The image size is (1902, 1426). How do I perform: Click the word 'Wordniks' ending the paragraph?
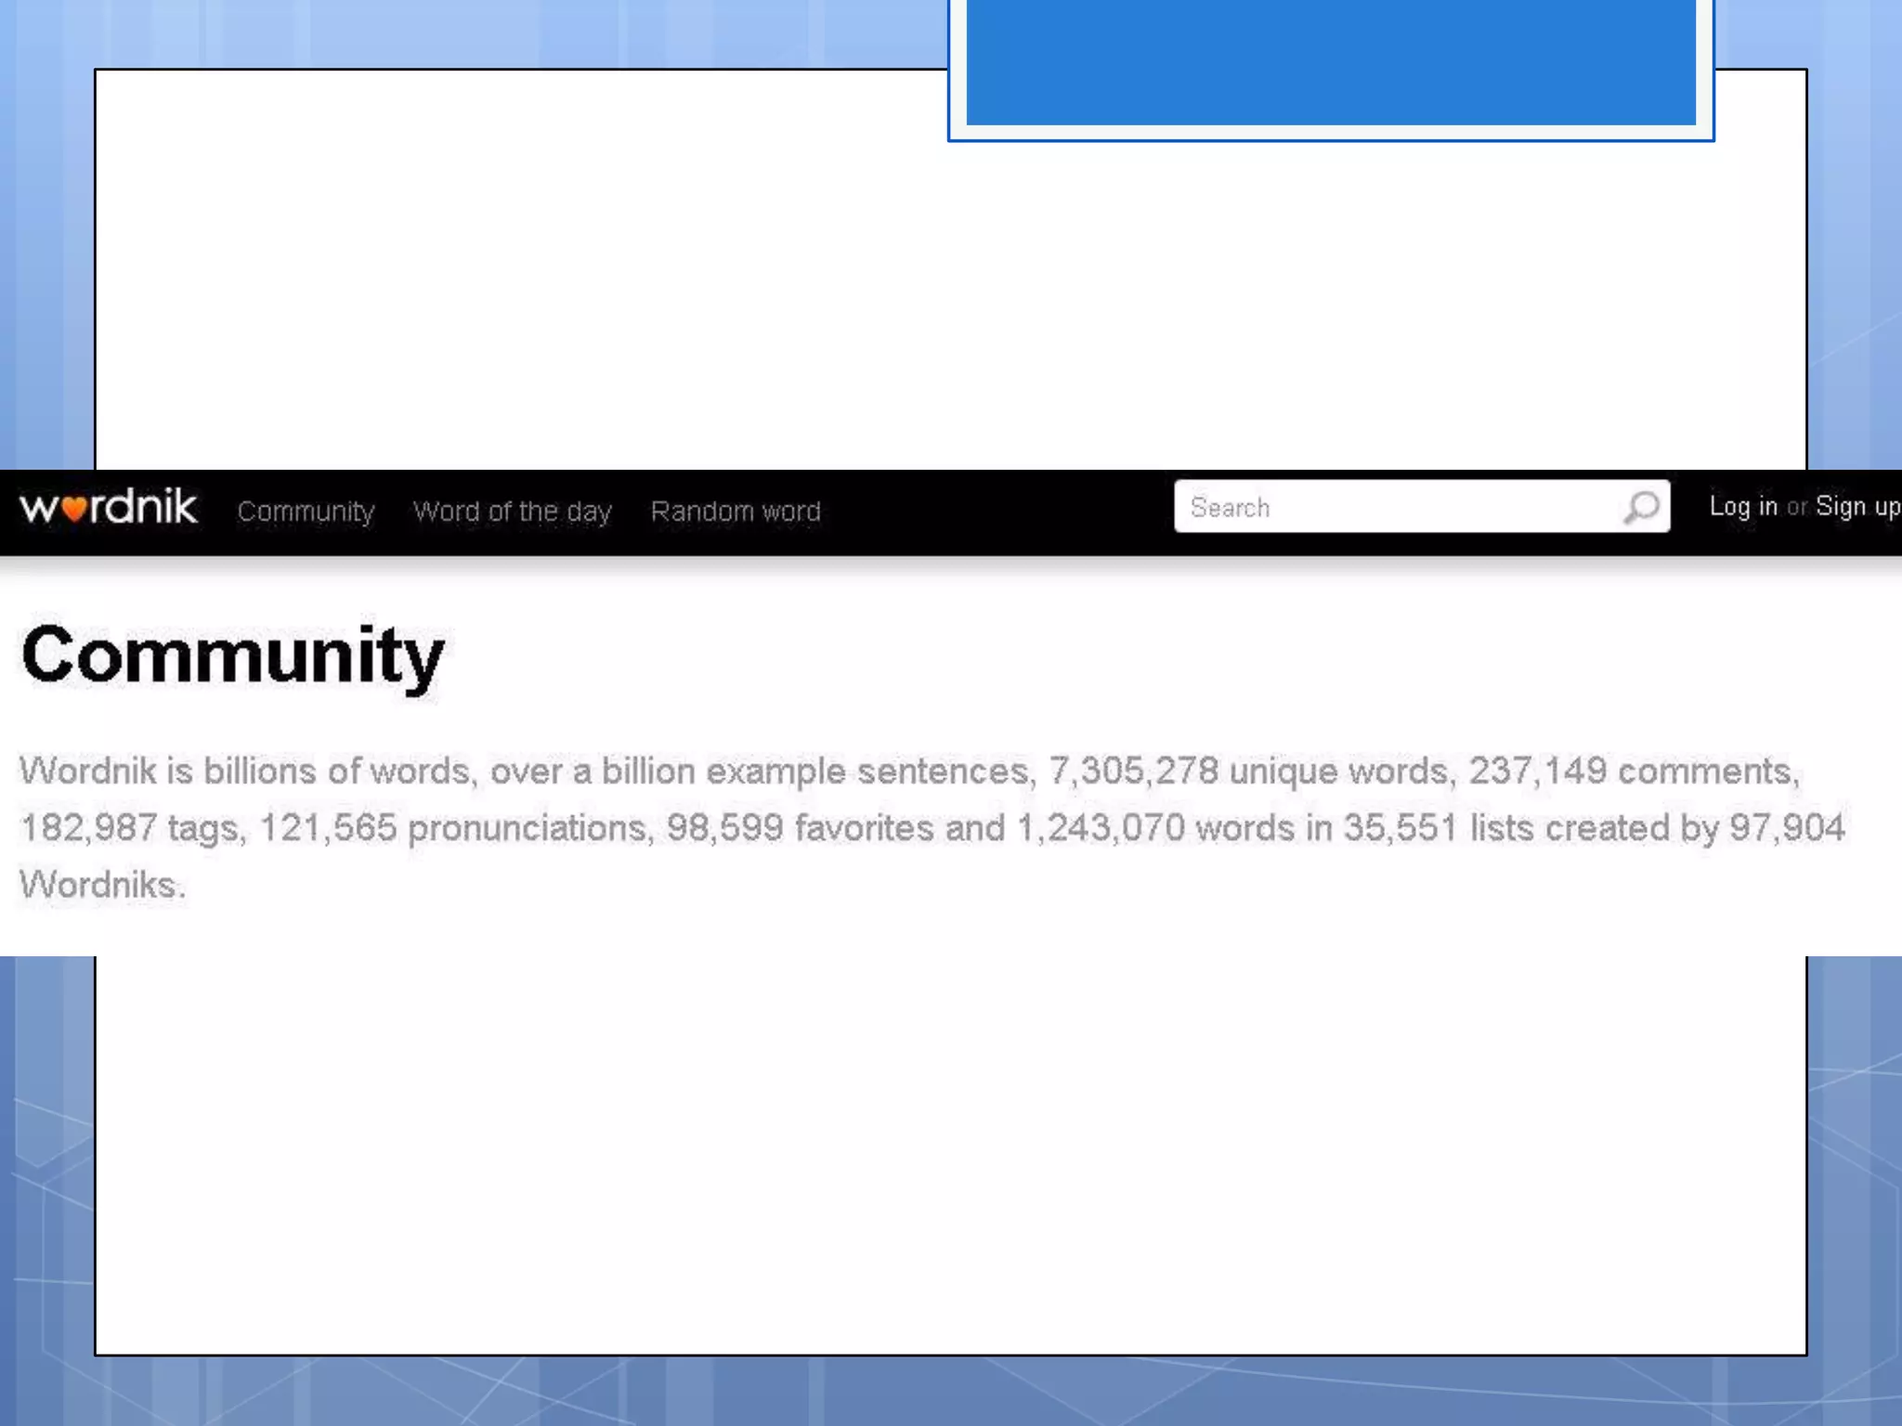98,885
